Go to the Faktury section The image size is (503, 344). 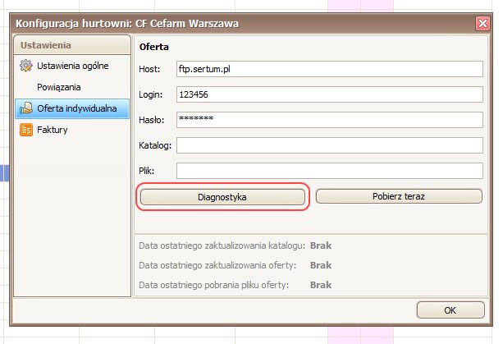pos(52,130)
